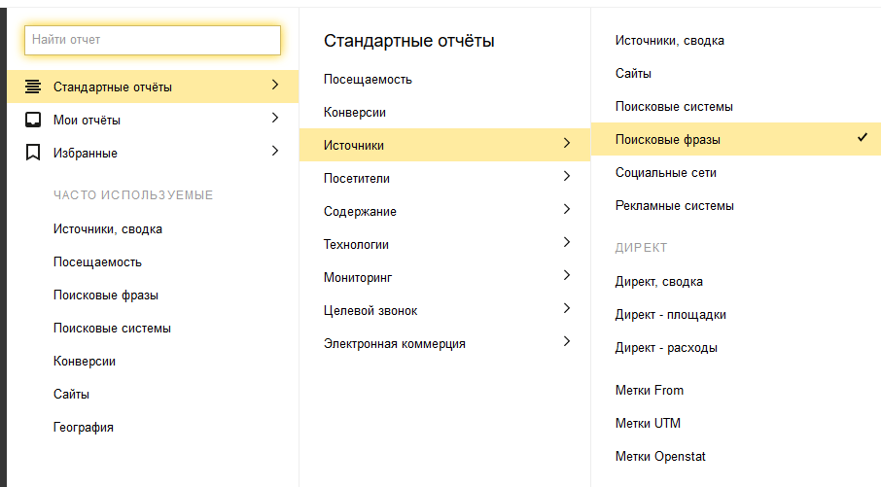Open the Директ - расходы report

(x=666, y=348)
